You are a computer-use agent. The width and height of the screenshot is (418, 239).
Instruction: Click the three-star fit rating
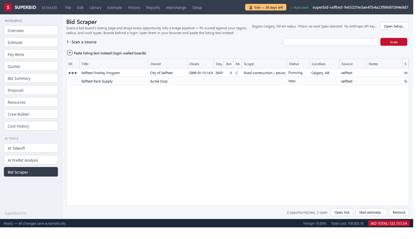[x=73, y=73]
